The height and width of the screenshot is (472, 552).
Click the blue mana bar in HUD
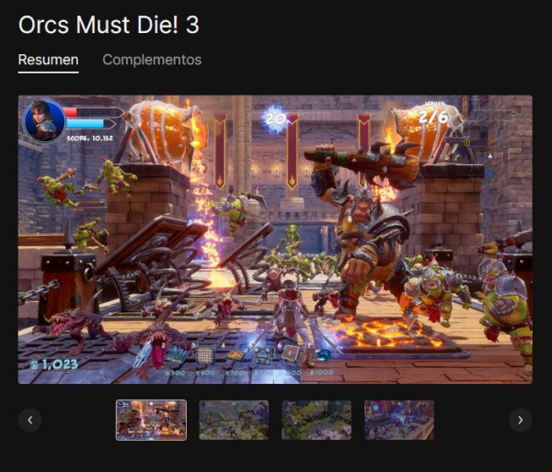(x=91, y=124)
